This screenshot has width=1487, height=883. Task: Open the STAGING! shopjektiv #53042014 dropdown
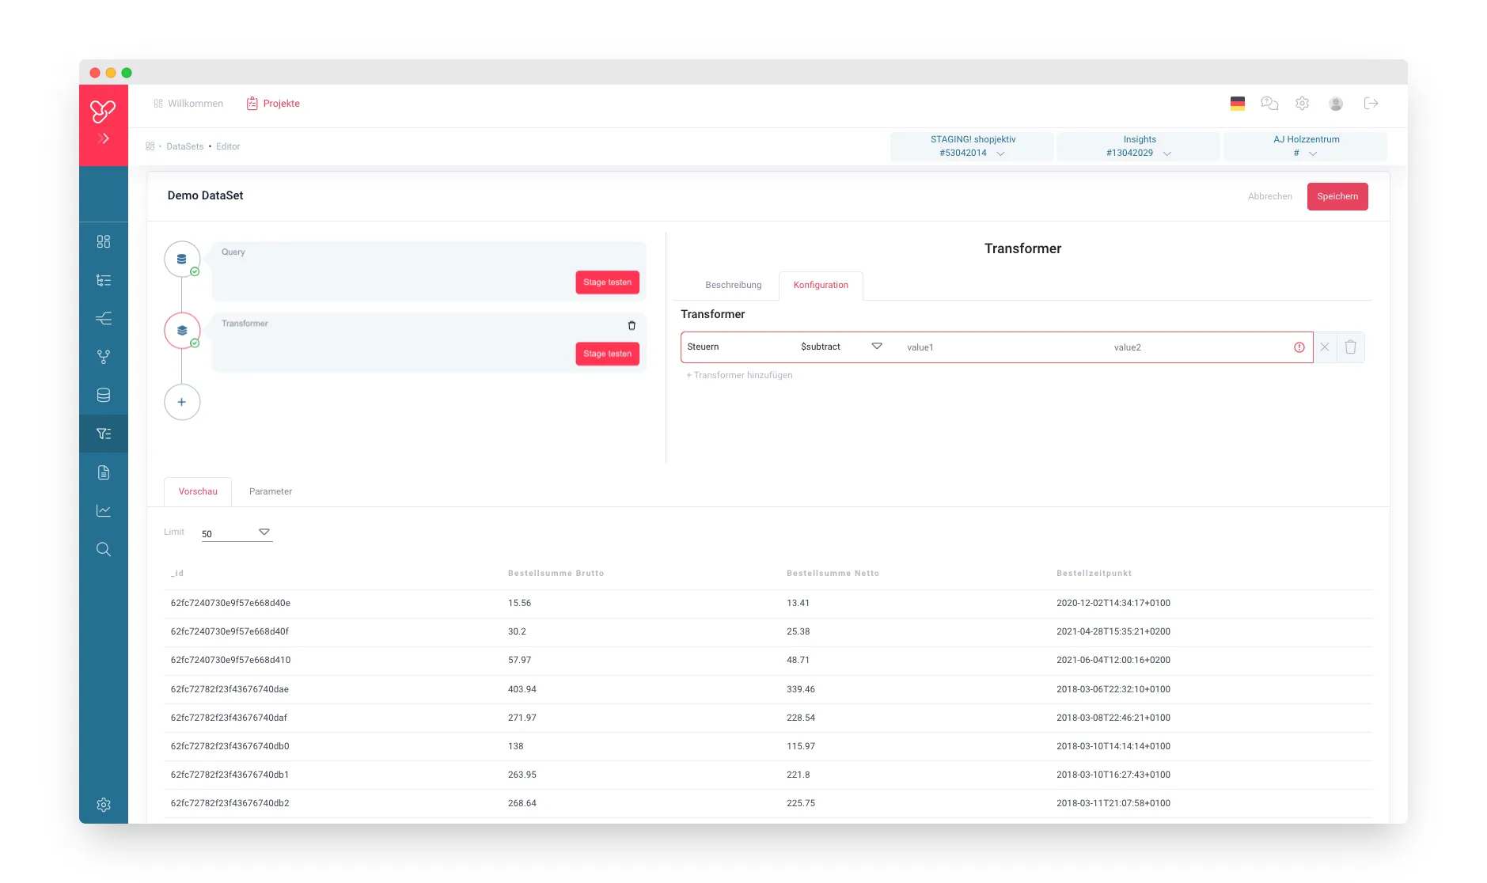pos(973,146)
